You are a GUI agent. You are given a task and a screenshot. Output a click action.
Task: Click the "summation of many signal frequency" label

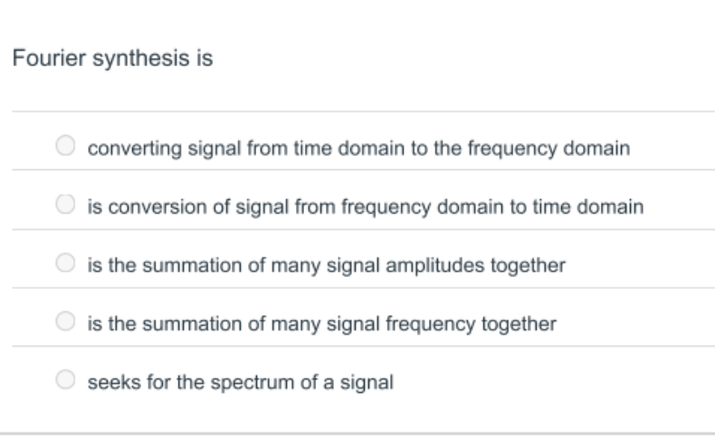322,324
